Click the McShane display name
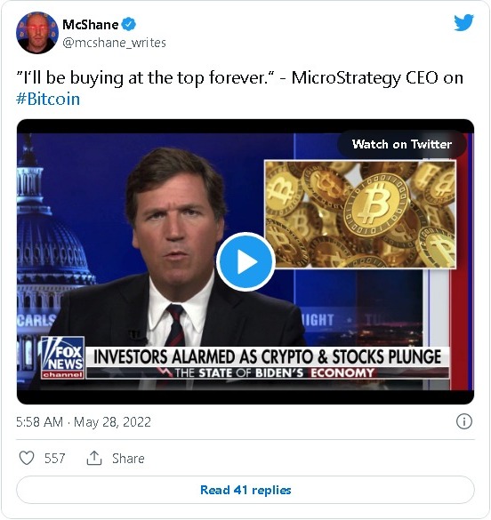 [x=90, y=25]
